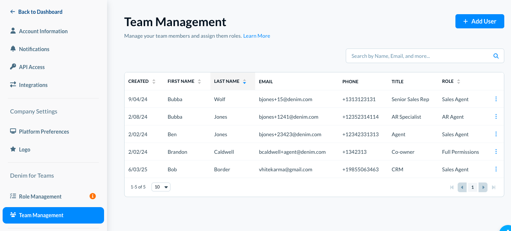Open Platform Preferences settings
The width and height of the screenshot is (511, 231).
point(44,132)
